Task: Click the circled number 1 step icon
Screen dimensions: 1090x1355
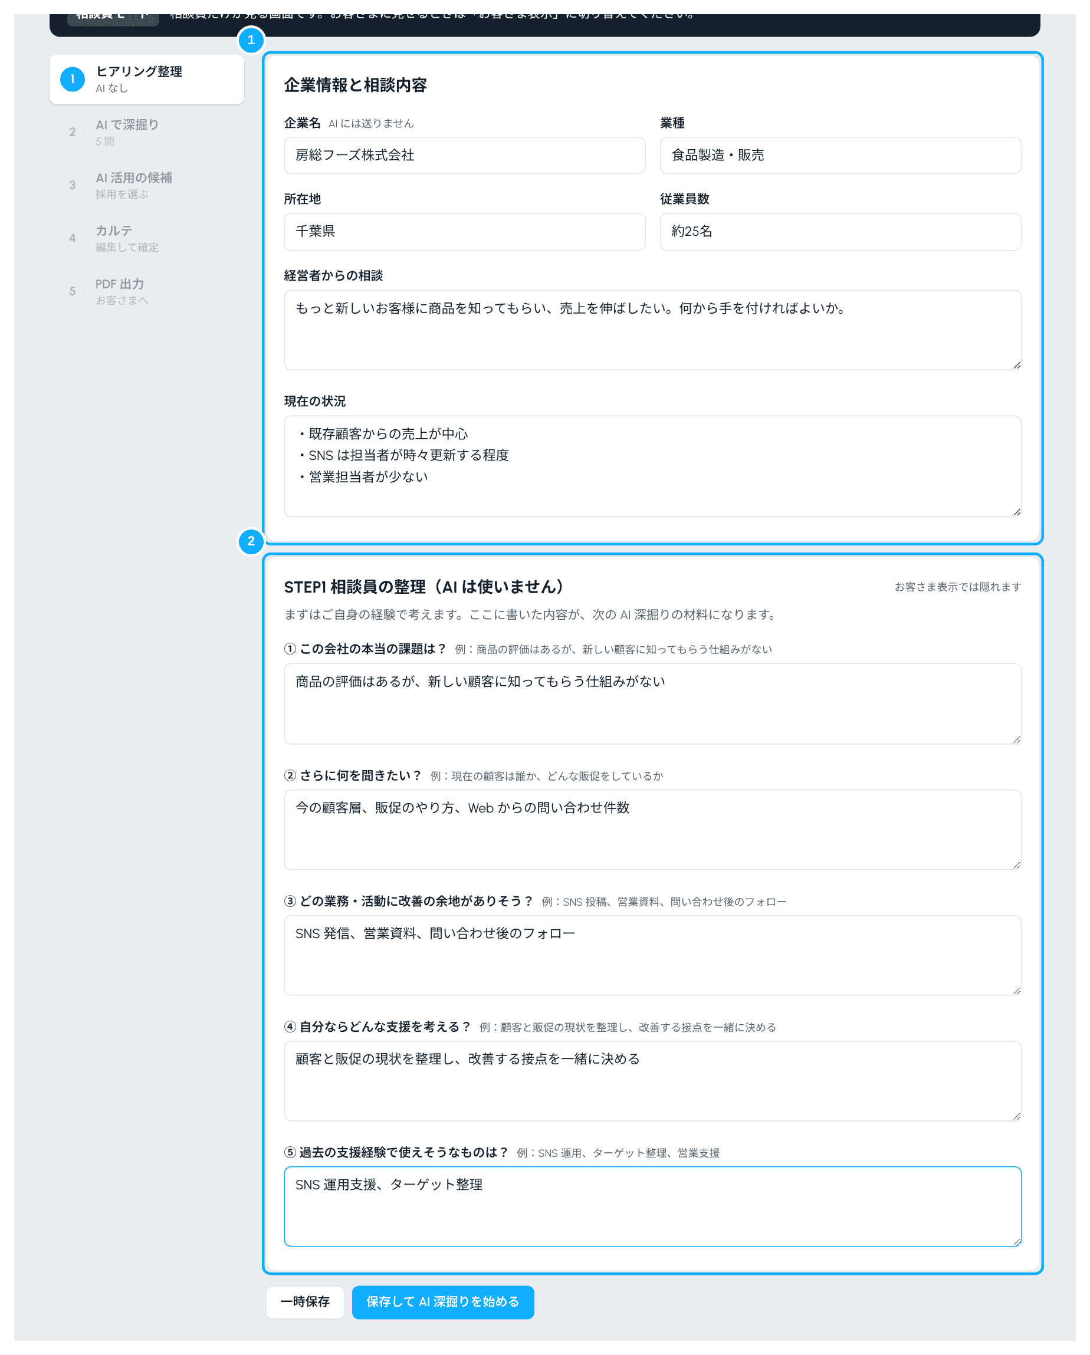Action: pos(73,79)
